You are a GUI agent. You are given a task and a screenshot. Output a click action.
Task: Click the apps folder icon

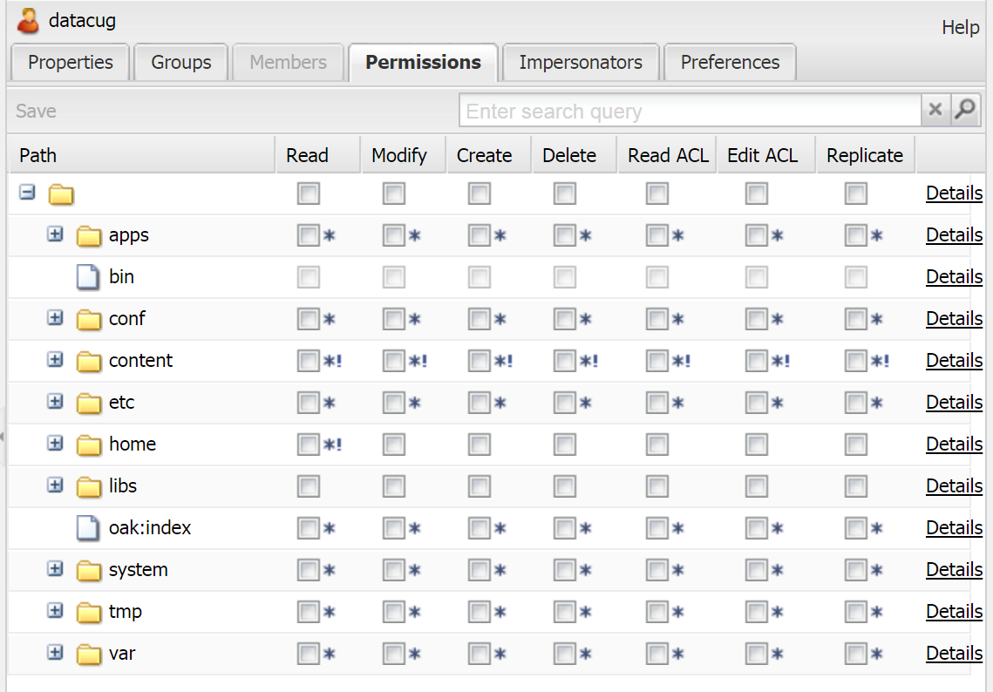point(89,235)
